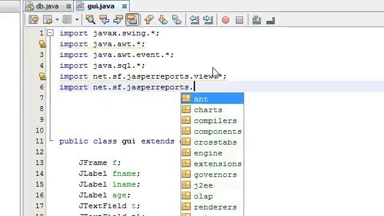This screenshot has height=216, width=384.
Task: Close the db.java tab
Action: tap(68, 7)
